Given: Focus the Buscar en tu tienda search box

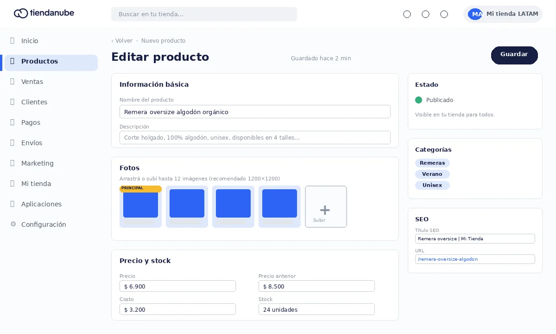Looking at the screenshot, I should coord(204,14).
